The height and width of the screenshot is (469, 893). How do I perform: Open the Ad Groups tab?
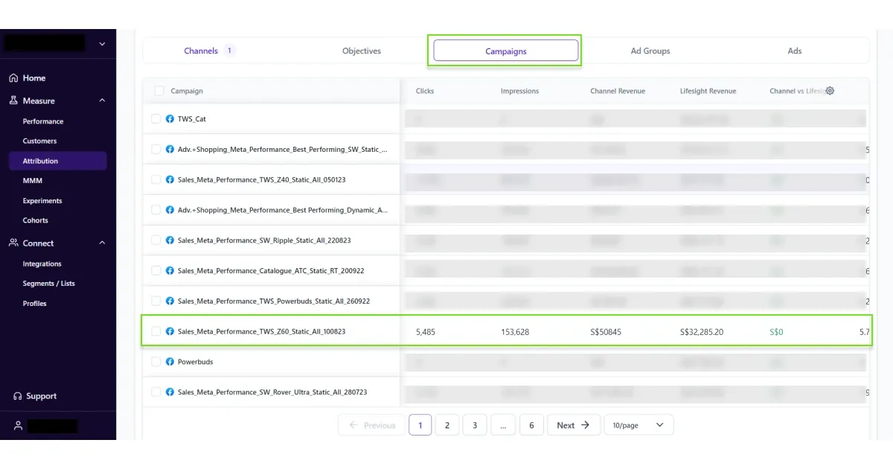650,51
